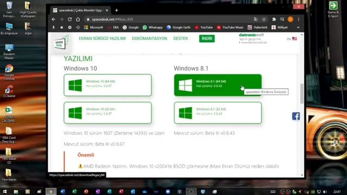This screenshot has width=347, height=195.
Task: Open Chrome's three-dot menu
Action: coord(299,19)
